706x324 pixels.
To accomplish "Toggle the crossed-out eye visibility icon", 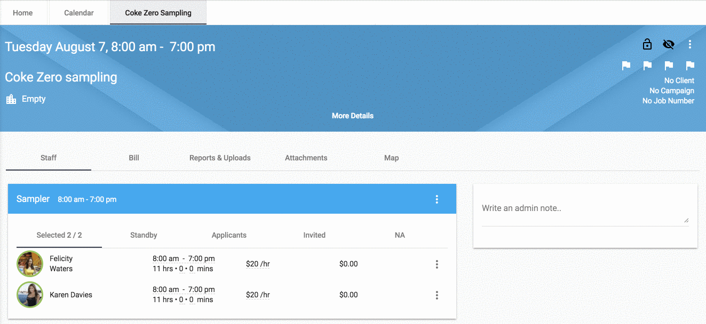I will point(669,44).
